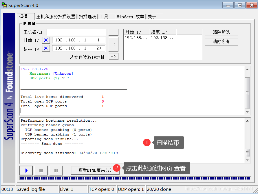Click the UDP ports (1) 137 line

49,78
